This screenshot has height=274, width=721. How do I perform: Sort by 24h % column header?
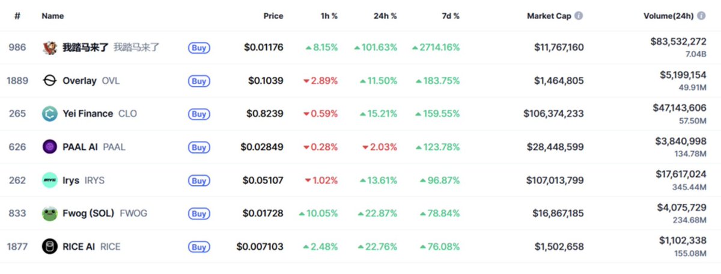[385, 16]
